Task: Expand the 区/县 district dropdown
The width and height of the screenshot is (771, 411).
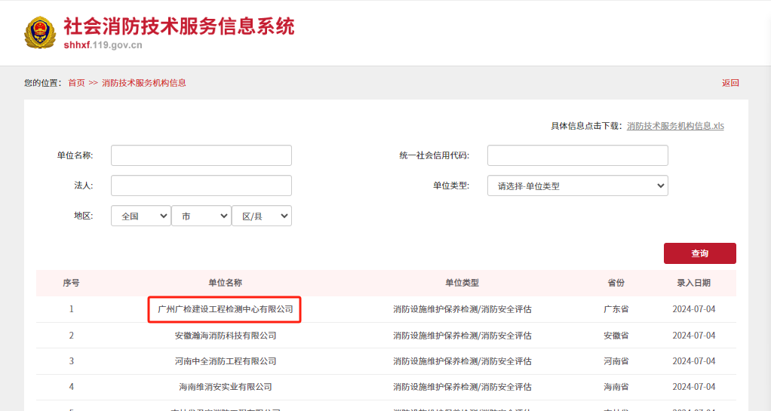Action: click(262, 216)
